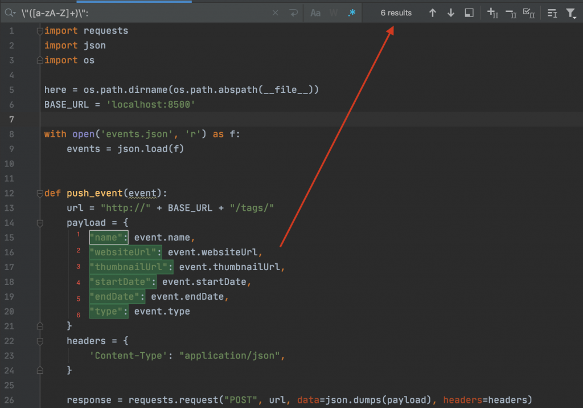The height and width of the screenshot is (408, 583).
Task: Clear the search text with the X icon
Action: [x=276, y=13]
